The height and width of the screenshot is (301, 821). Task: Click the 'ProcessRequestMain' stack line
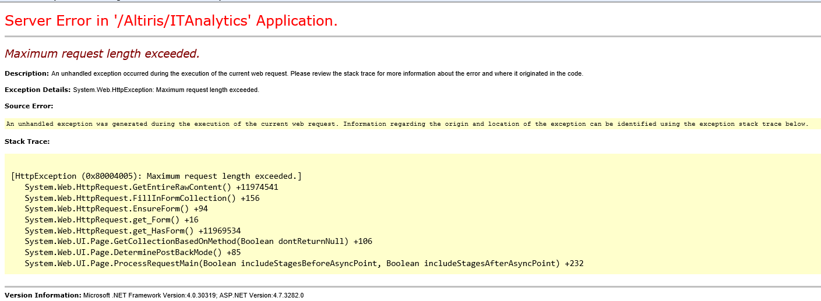pyautogui.click(x=304, y=263)
